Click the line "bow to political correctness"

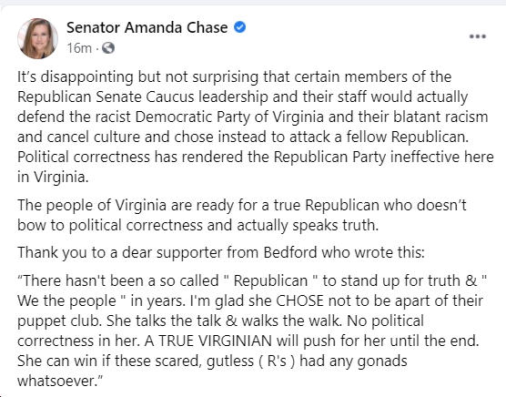coord(197,226)
